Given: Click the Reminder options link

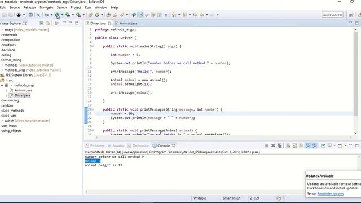Looking at the screenshot, I should [331, 194].
